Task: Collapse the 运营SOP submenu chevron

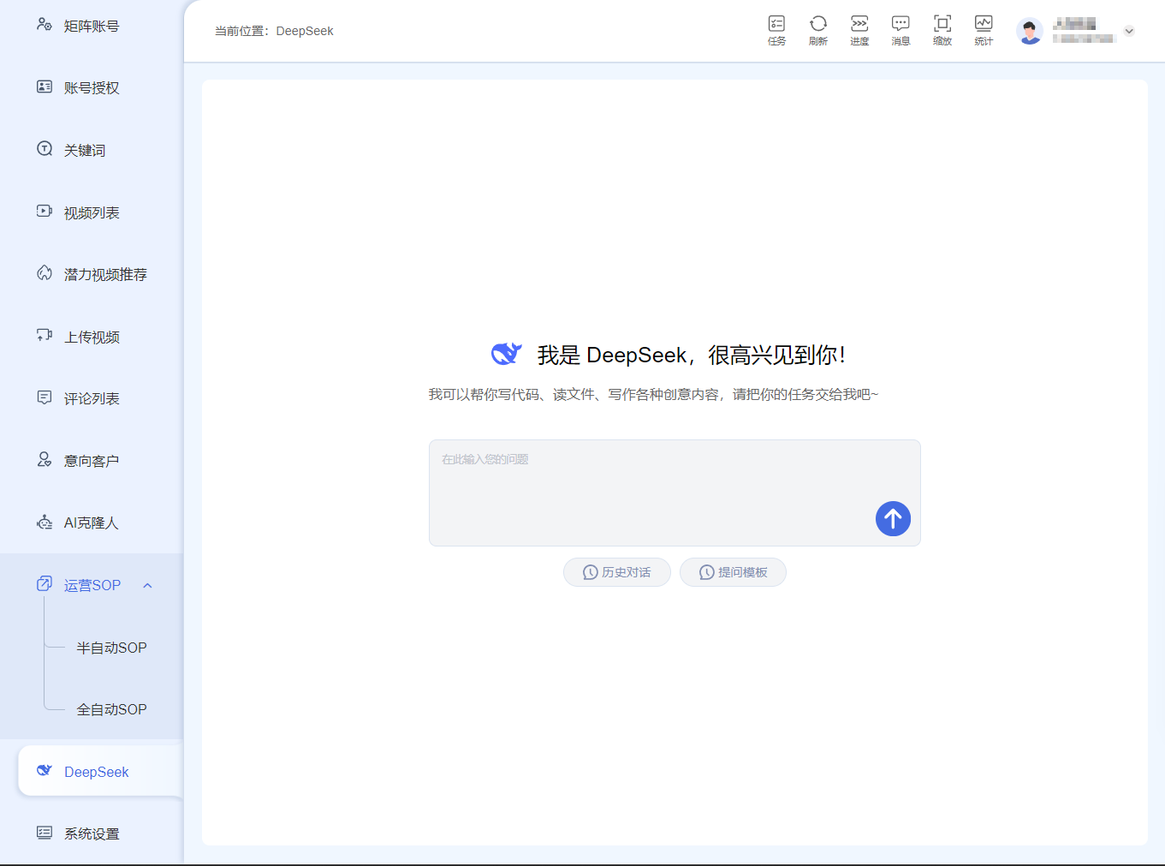Action: tap(147, 586)
